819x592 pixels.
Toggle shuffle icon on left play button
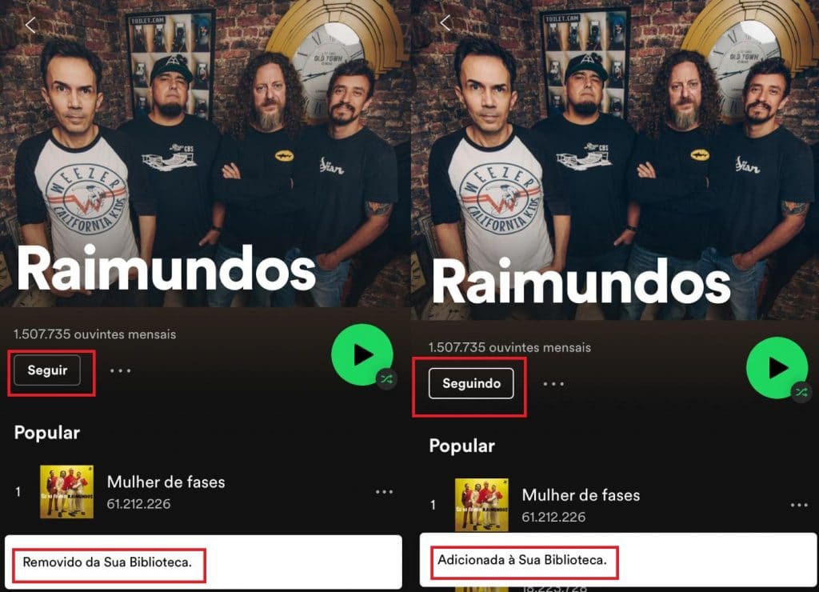click(386, 379)
